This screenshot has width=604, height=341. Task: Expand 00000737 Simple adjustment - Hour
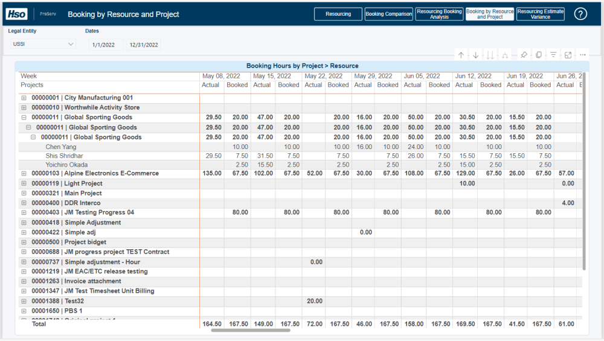pyautogui.click(x=24, y=262)
